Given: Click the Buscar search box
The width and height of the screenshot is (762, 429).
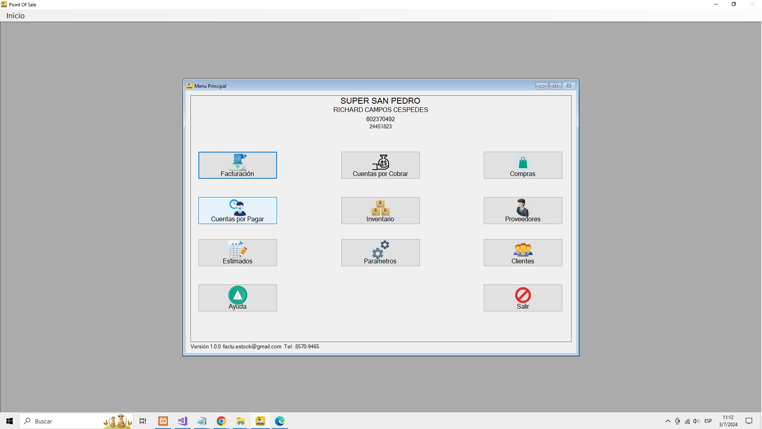Looking at the screenshot, I should click(x=76, y=421).
